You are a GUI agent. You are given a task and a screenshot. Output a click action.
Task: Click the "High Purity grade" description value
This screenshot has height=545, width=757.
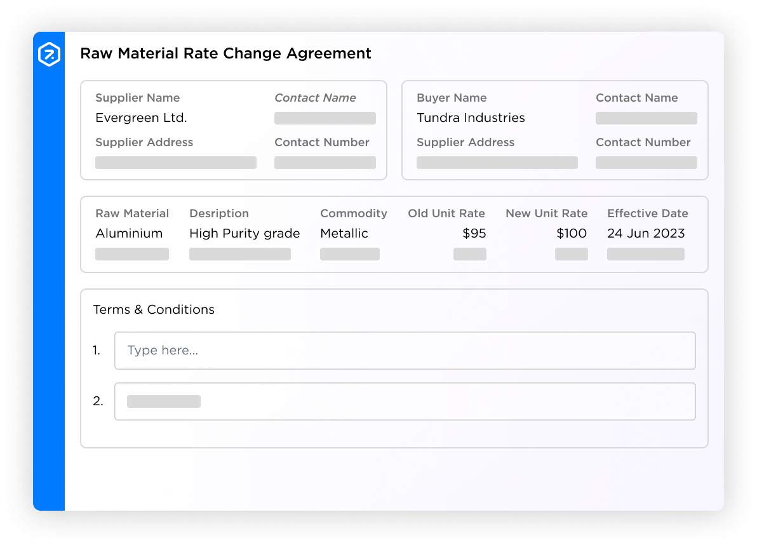pos(245,234)
